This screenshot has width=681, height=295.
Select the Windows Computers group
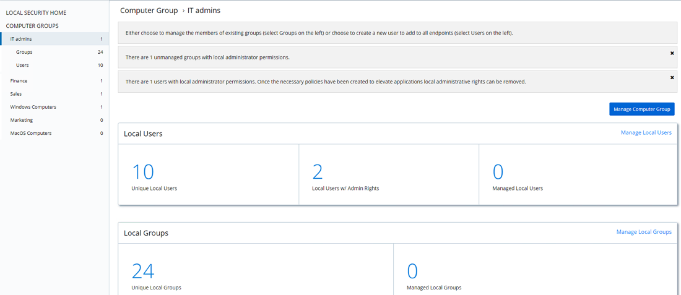(x=33, y=107)
